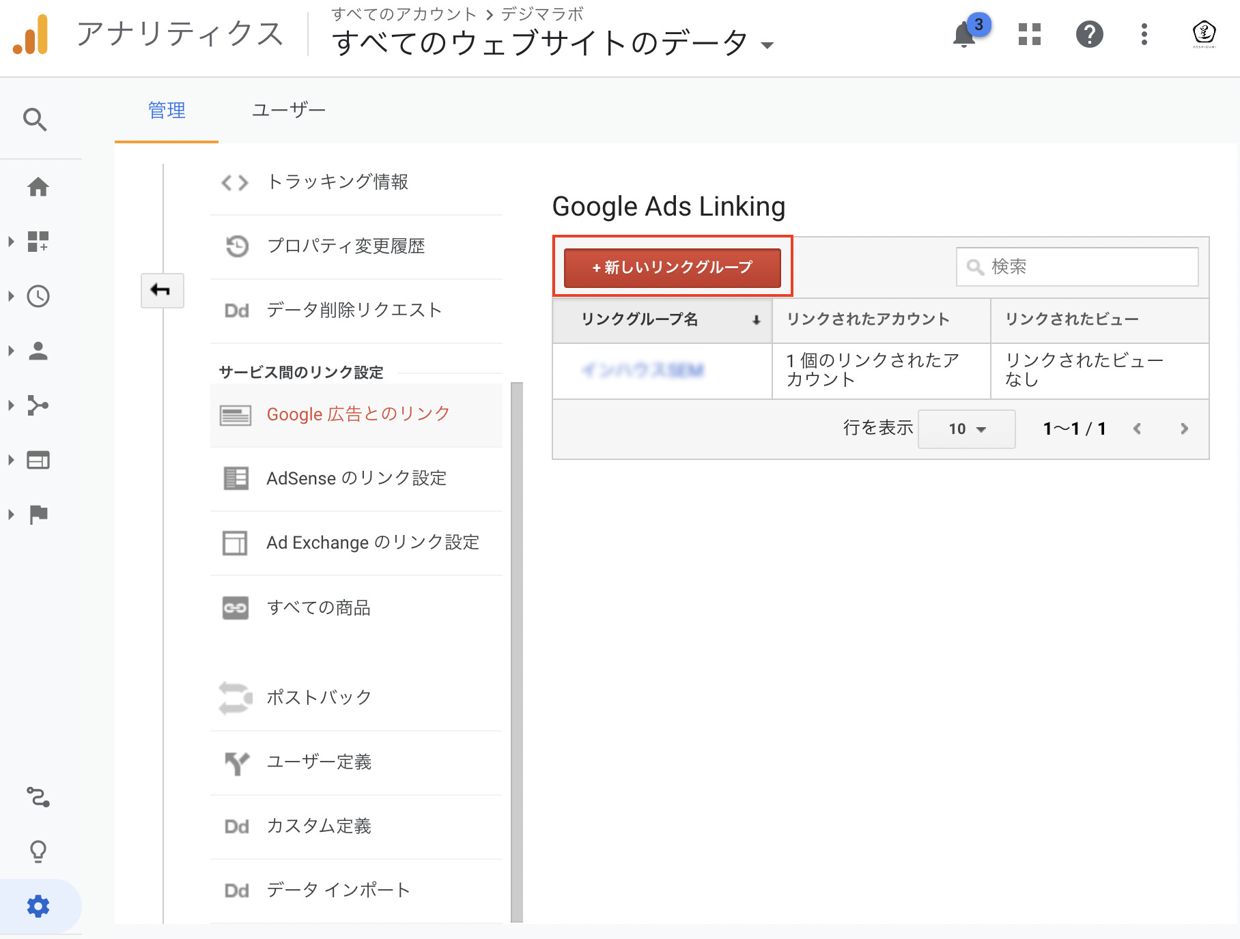Click inside the 検索 search field
Screen dimensions: 1240x939
tap(1079, 267)
